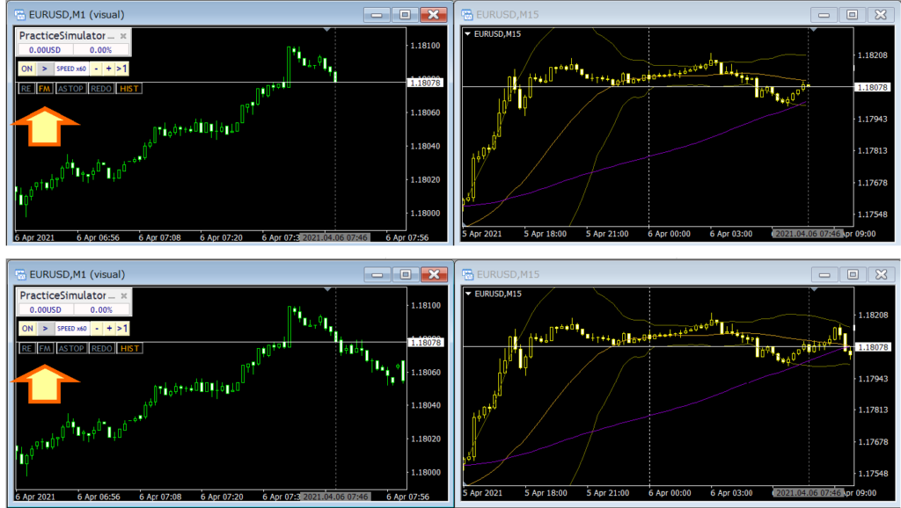Increase speed with plus button in lower simulator
Viewport: 901px width, 508px height.
109,329
